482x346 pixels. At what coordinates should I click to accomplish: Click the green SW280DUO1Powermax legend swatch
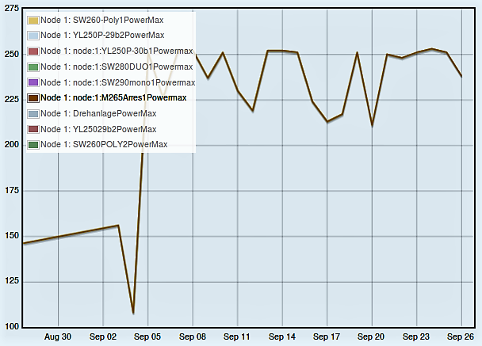click(x=33, y=67)
